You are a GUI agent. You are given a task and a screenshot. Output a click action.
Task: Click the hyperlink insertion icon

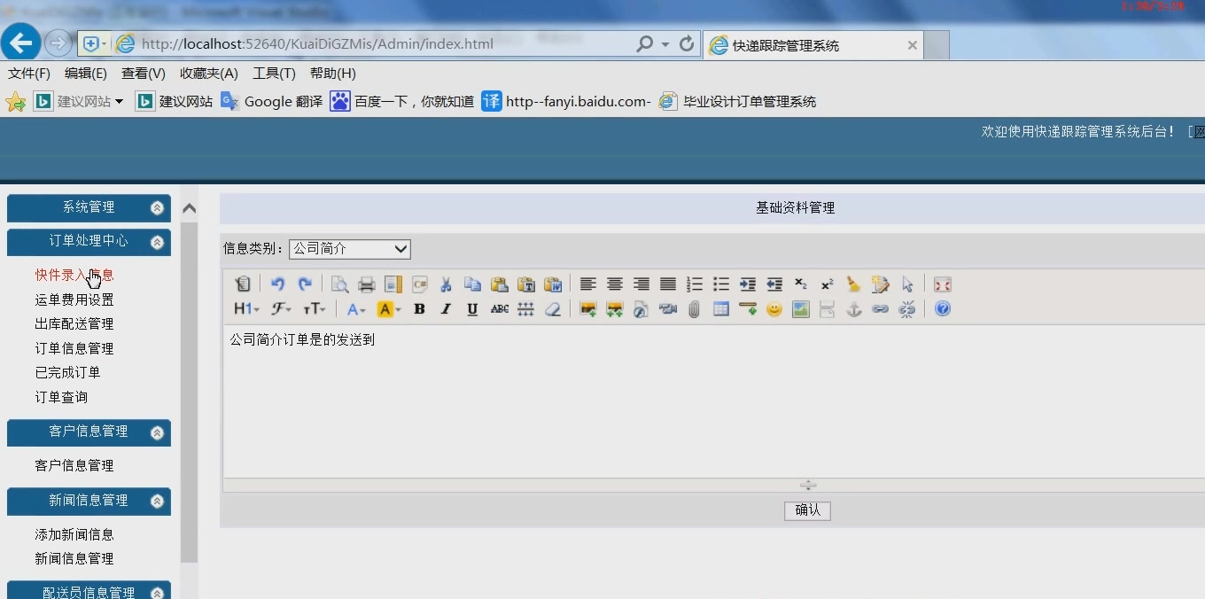tap(880, 308)
